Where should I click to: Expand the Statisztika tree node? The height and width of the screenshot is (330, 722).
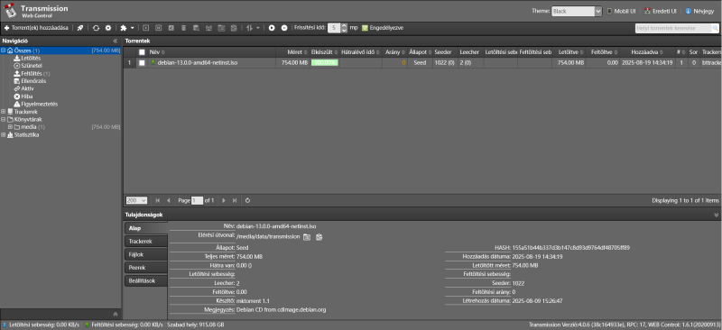pyautogui.click(x=4, y=135)
